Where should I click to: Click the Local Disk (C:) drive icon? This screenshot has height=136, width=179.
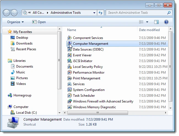pos(13,113)
